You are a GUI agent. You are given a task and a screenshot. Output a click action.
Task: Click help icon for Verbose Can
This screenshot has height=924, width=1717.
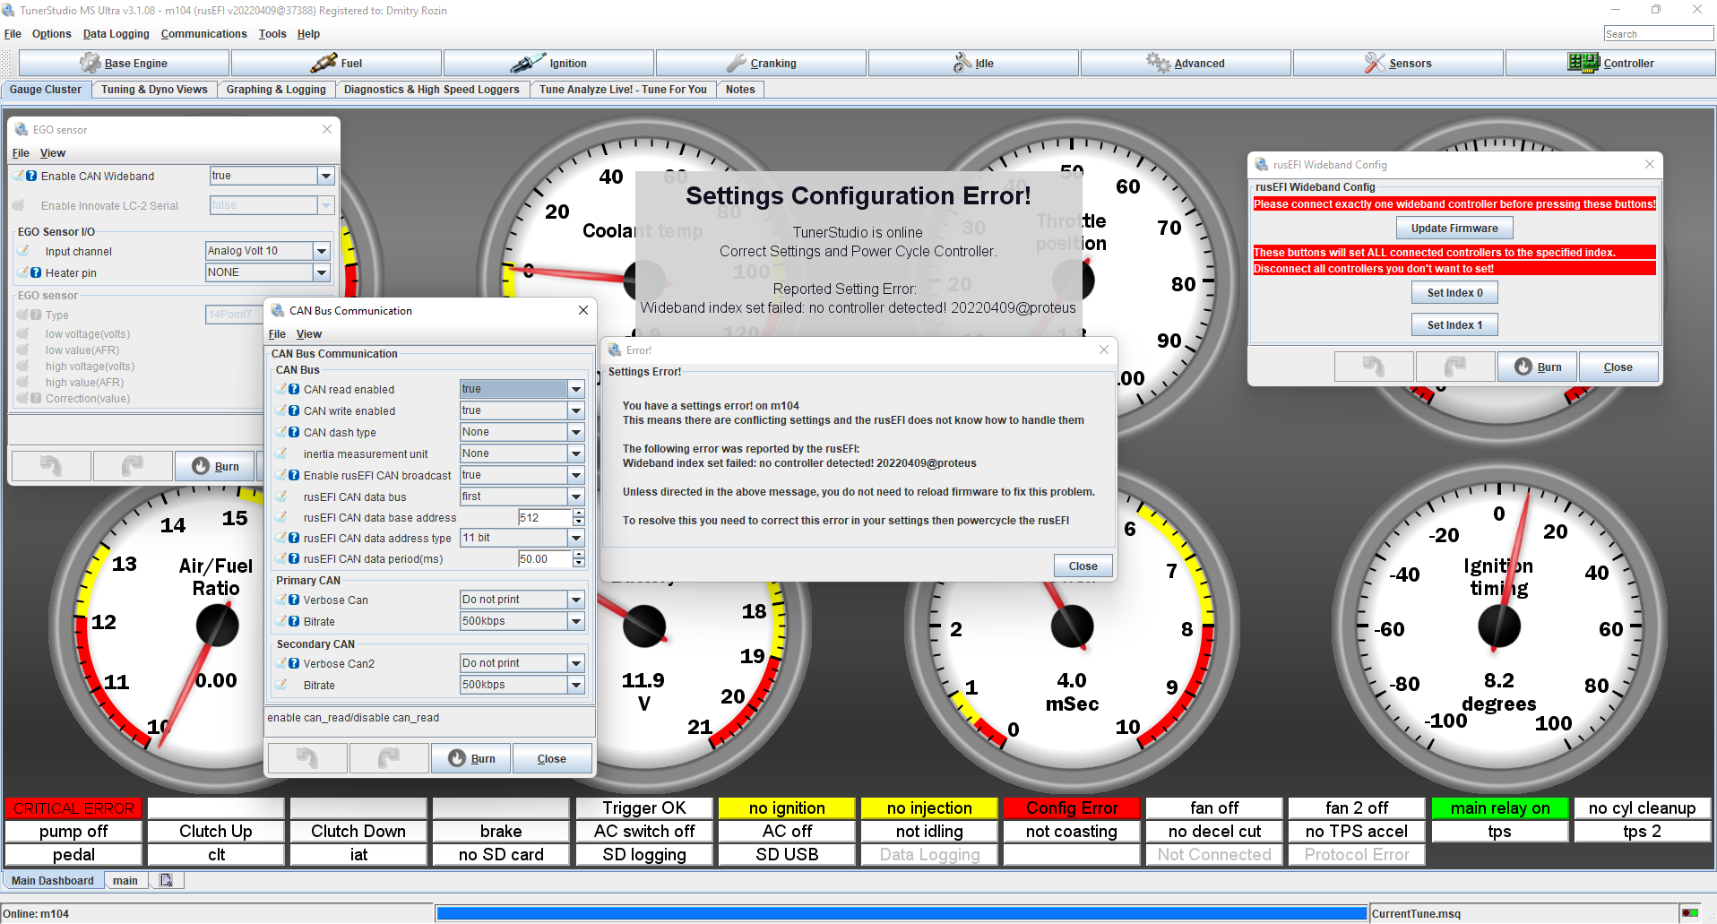click(x=294, y=600)
